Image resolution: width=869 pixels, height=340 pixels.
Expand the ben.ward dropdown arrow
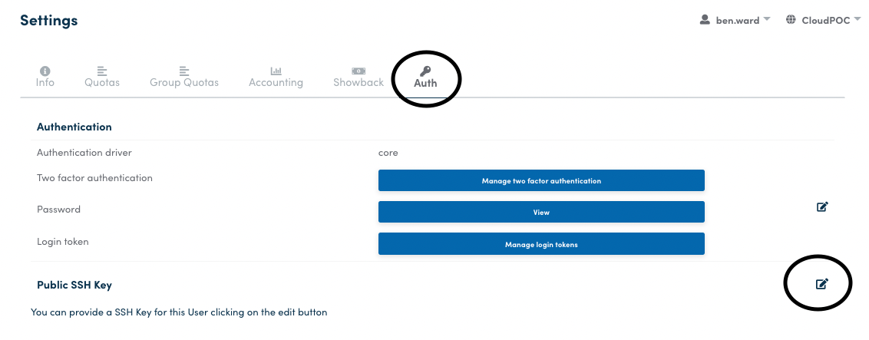click(766, 20)
